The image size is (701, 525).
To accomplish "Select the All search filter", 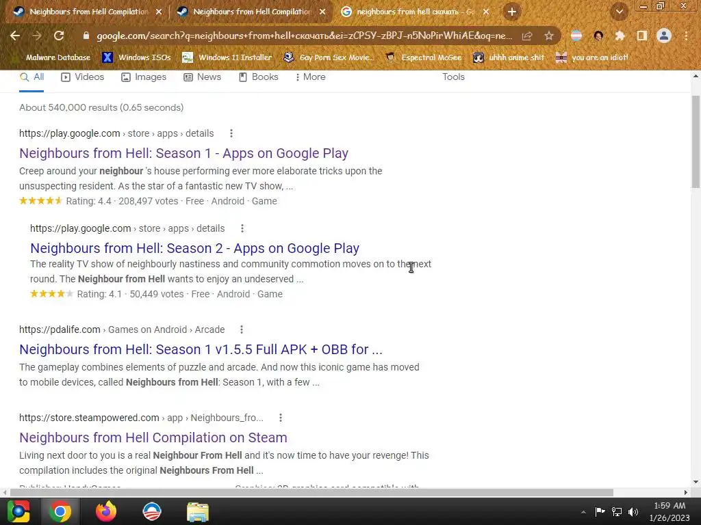I will point(31,77).
